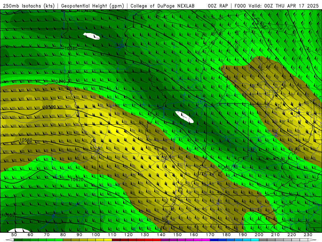The image size is (322, 242).
Task: Click the "00Z RAP" model run label
Action: point(218,6)
